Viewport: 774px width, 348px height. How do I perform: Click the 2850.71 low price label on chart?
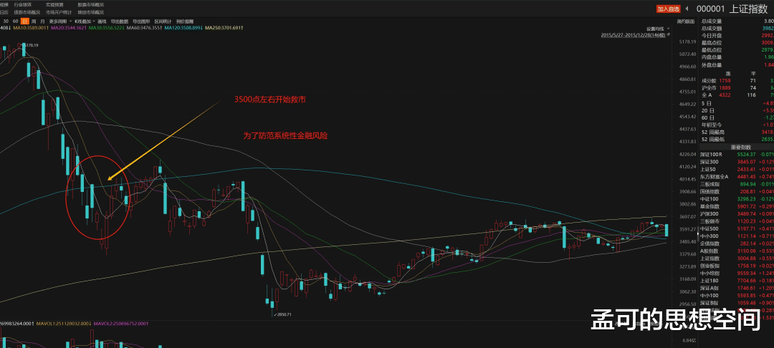[285, 314]
